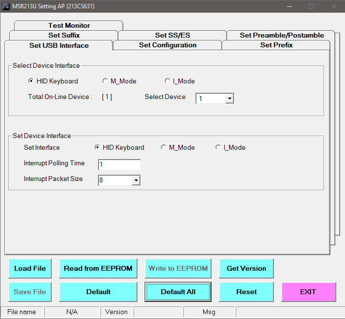Open the Set SS/ES tab
This screenshot has height=319, width=345.
pyautogui.click(x=172, y=35)
